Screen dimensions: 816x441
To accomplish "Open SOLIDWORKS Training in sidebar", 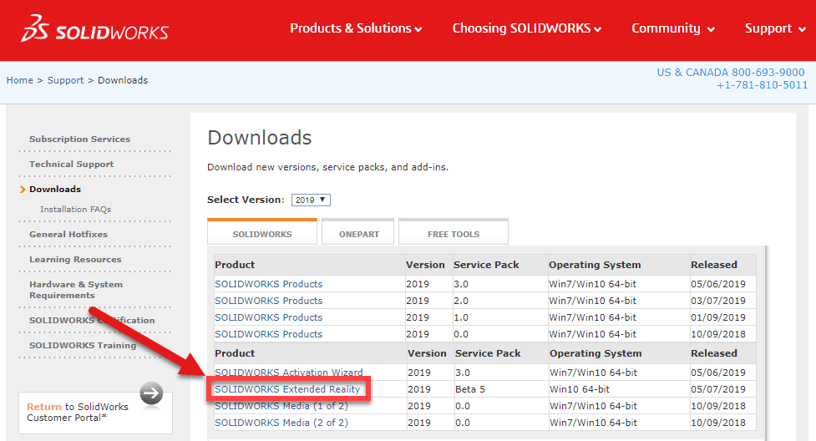I will click(82, 345).
